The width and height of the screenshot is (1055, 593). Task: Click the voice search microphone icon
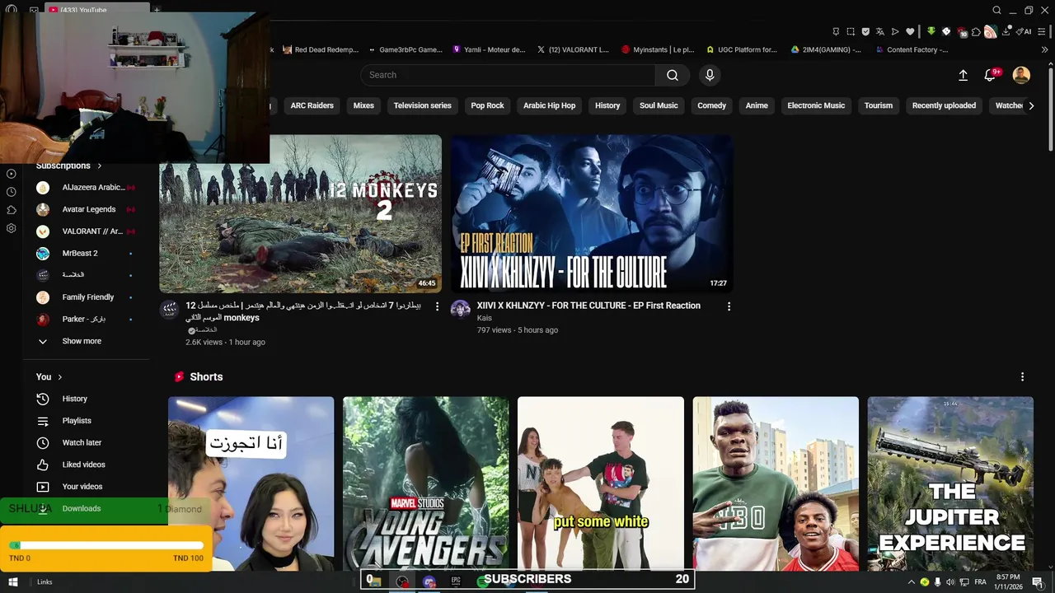click(x=710, y=75)
